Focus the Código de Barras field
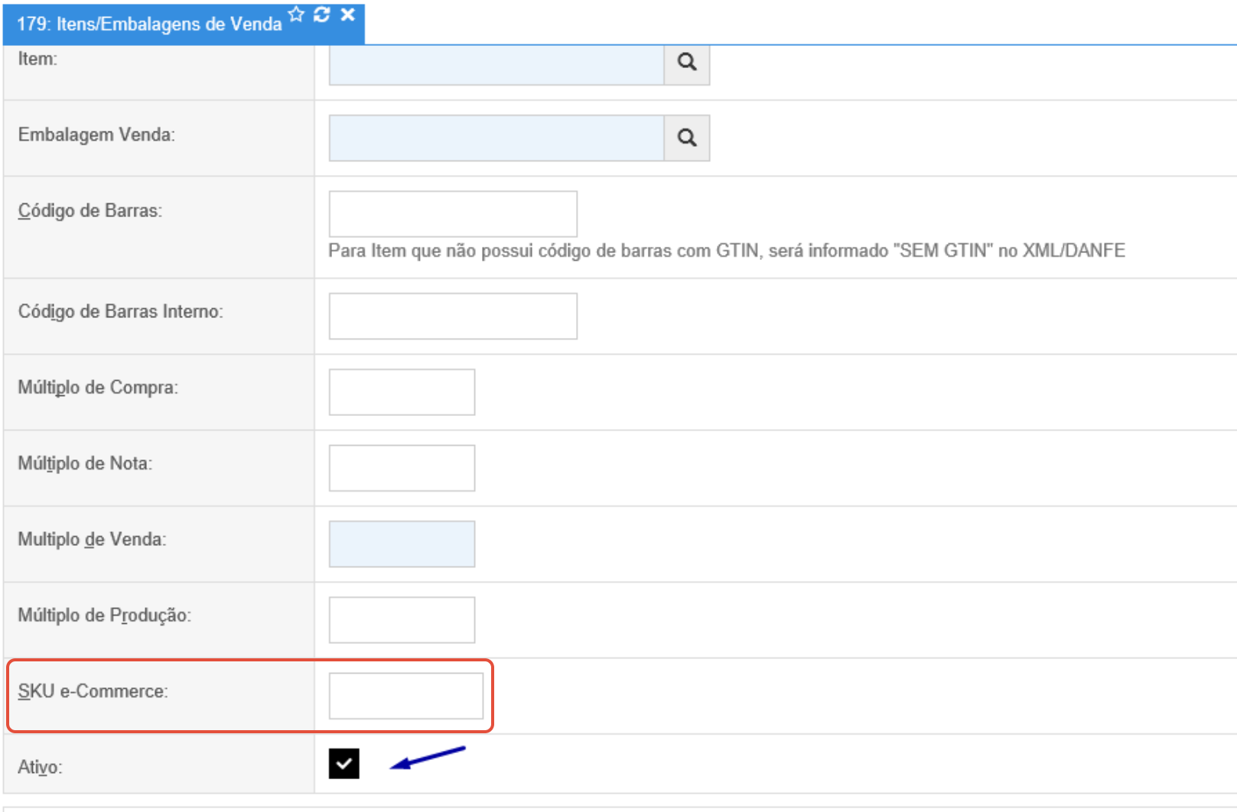Image resolution: width=1237 pixels, height=812 pixels. pyautogui.click(x=453, y=213)
